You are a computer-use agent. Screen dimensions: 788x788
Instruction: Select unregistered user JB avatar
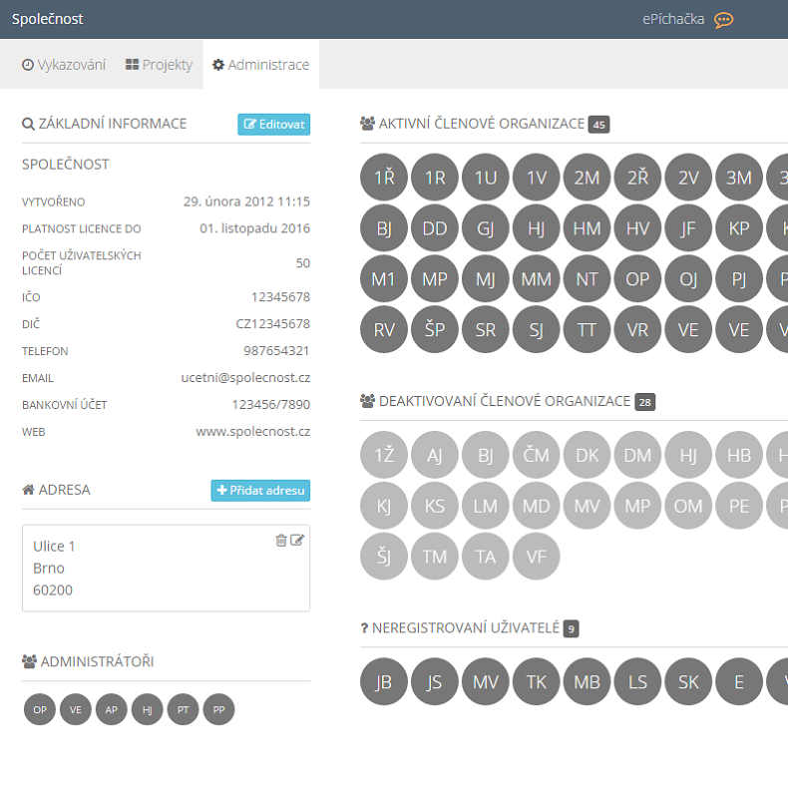[384, 682]
